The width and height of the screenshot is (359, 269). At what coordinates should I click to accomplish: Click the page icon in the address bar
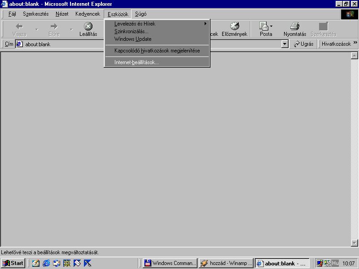(19, 44)
